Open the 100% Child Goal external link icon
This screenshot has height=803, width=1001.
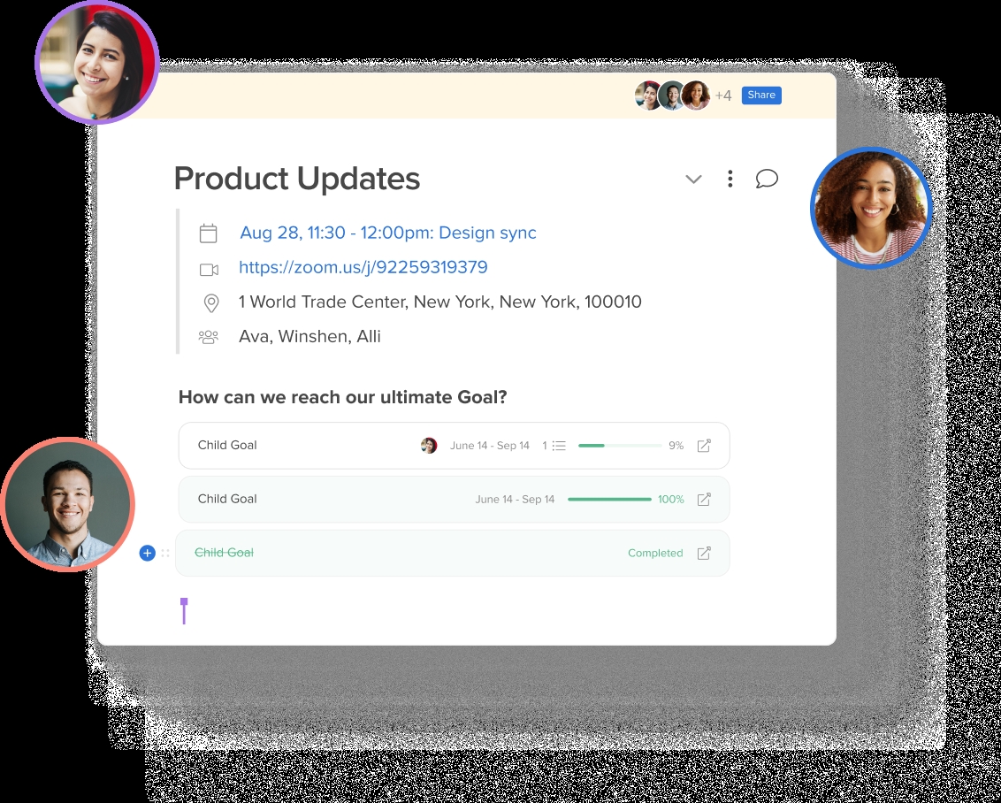704,500
